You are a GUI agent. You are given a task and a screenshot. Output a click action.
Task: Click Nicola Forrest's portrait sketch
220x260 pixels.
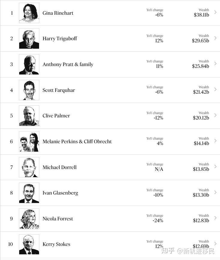[x=29, y=219]
